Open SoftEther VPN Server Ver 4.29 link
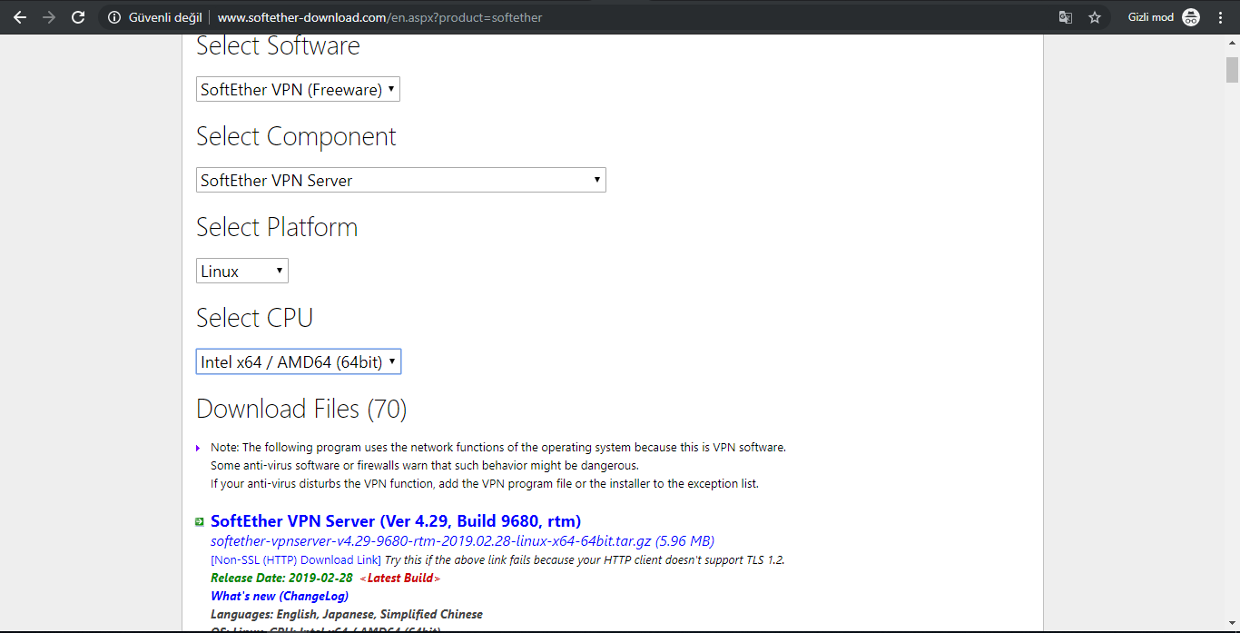The image size is (1240, 633). point(396,521)
